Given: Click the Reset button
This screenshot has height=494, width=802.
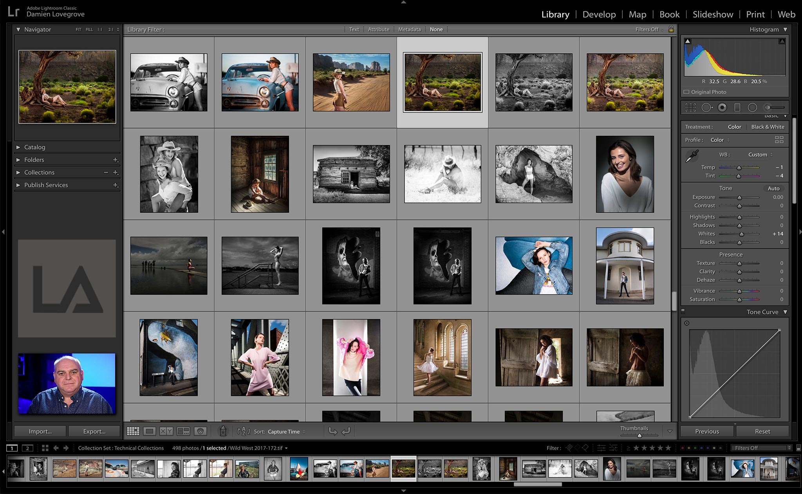Looking at the screenshot, I should tap(762, 431).
